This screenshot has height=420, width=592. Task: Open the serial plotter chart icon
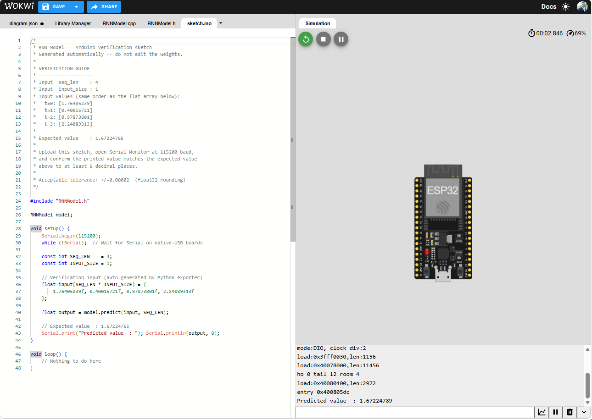[542, 412]
